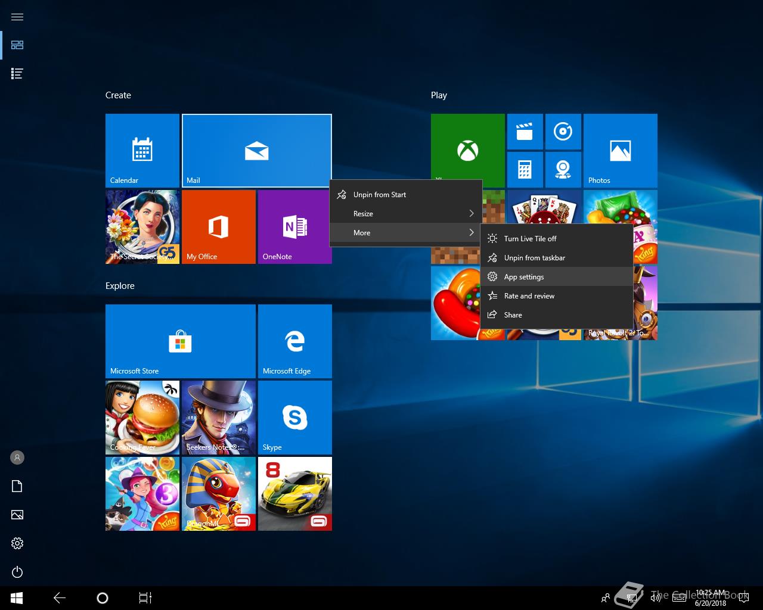Launch the Skype tile
Viewport: 763px width, 610px height.
[295, 418]
